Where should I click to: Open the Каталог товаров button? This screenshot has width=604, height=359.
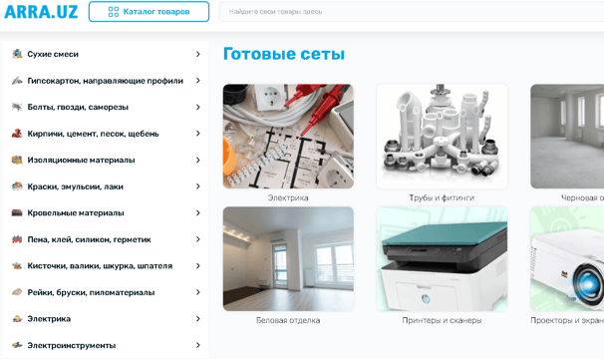click(x=149, y=12)
